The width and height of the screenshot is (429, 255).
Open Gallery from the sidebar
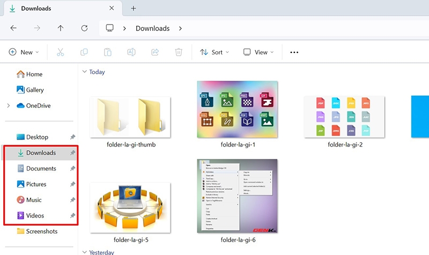pyautogui.click(x=35, y=90)
